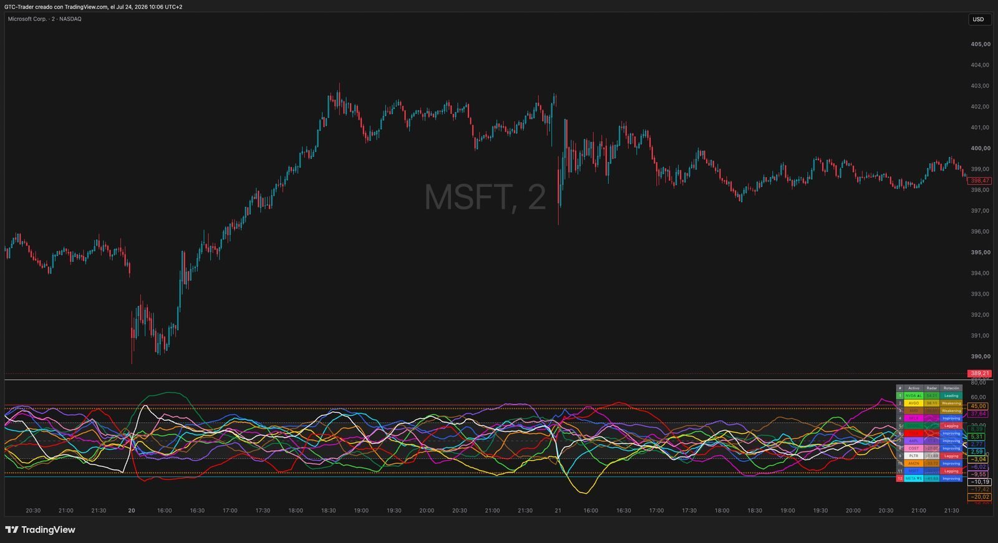Click the Improving status in the META row

coord(951,478)
